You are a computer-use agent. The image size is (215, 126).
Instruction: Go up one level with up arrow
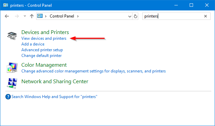pyautogui.click(x=32, y=16)
